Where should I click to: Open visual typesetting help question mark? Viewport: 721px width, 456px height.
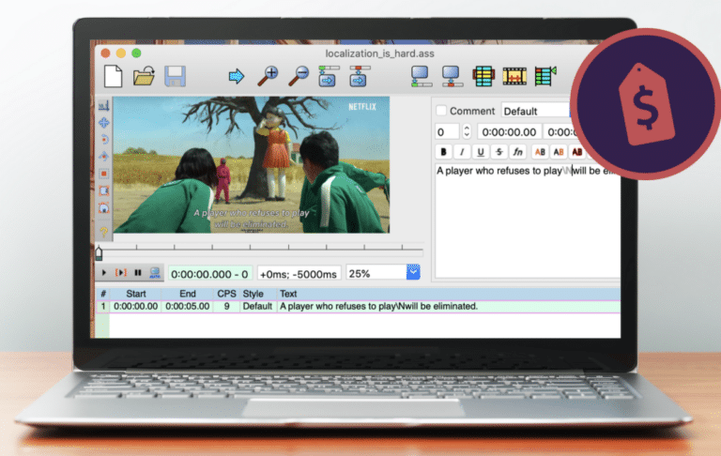point(104,231)
